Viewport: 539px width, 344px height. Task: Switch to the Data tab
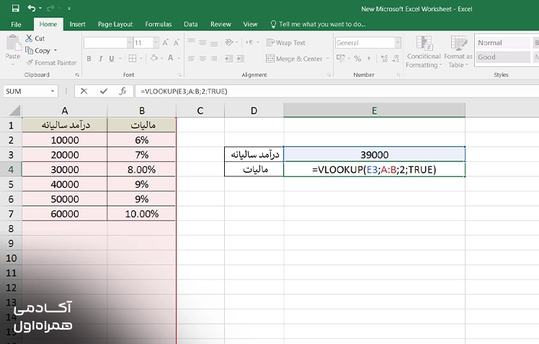pos(191,24)
